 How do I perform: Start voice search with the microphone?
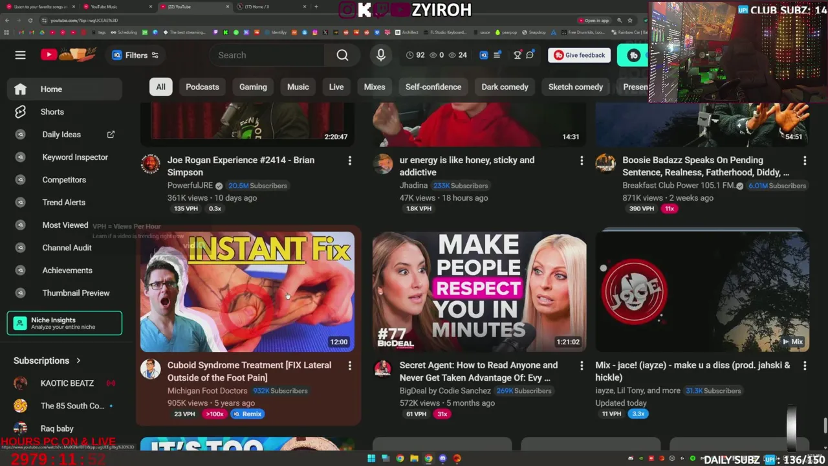pos(381,55)
